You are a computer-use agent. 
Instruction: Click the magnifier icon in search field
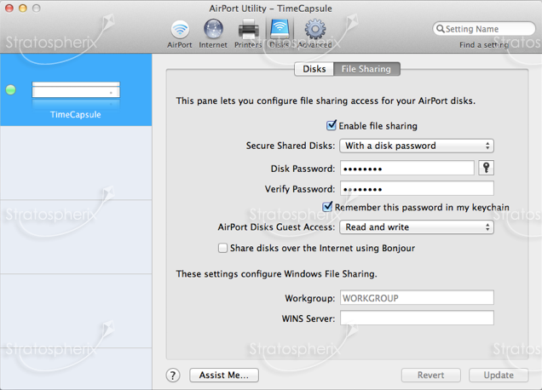click(x=440, y=29)
